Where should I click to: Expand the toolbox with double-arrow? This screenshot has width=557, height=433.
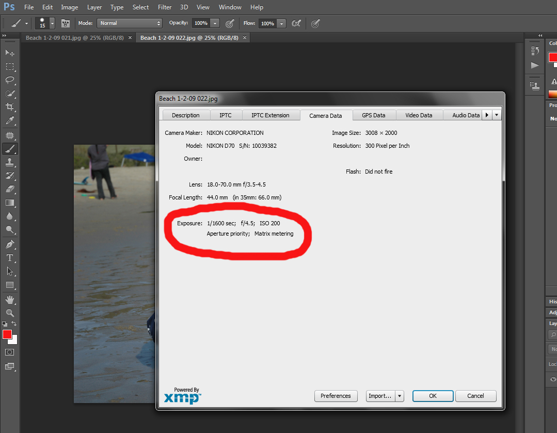(4, 36)
